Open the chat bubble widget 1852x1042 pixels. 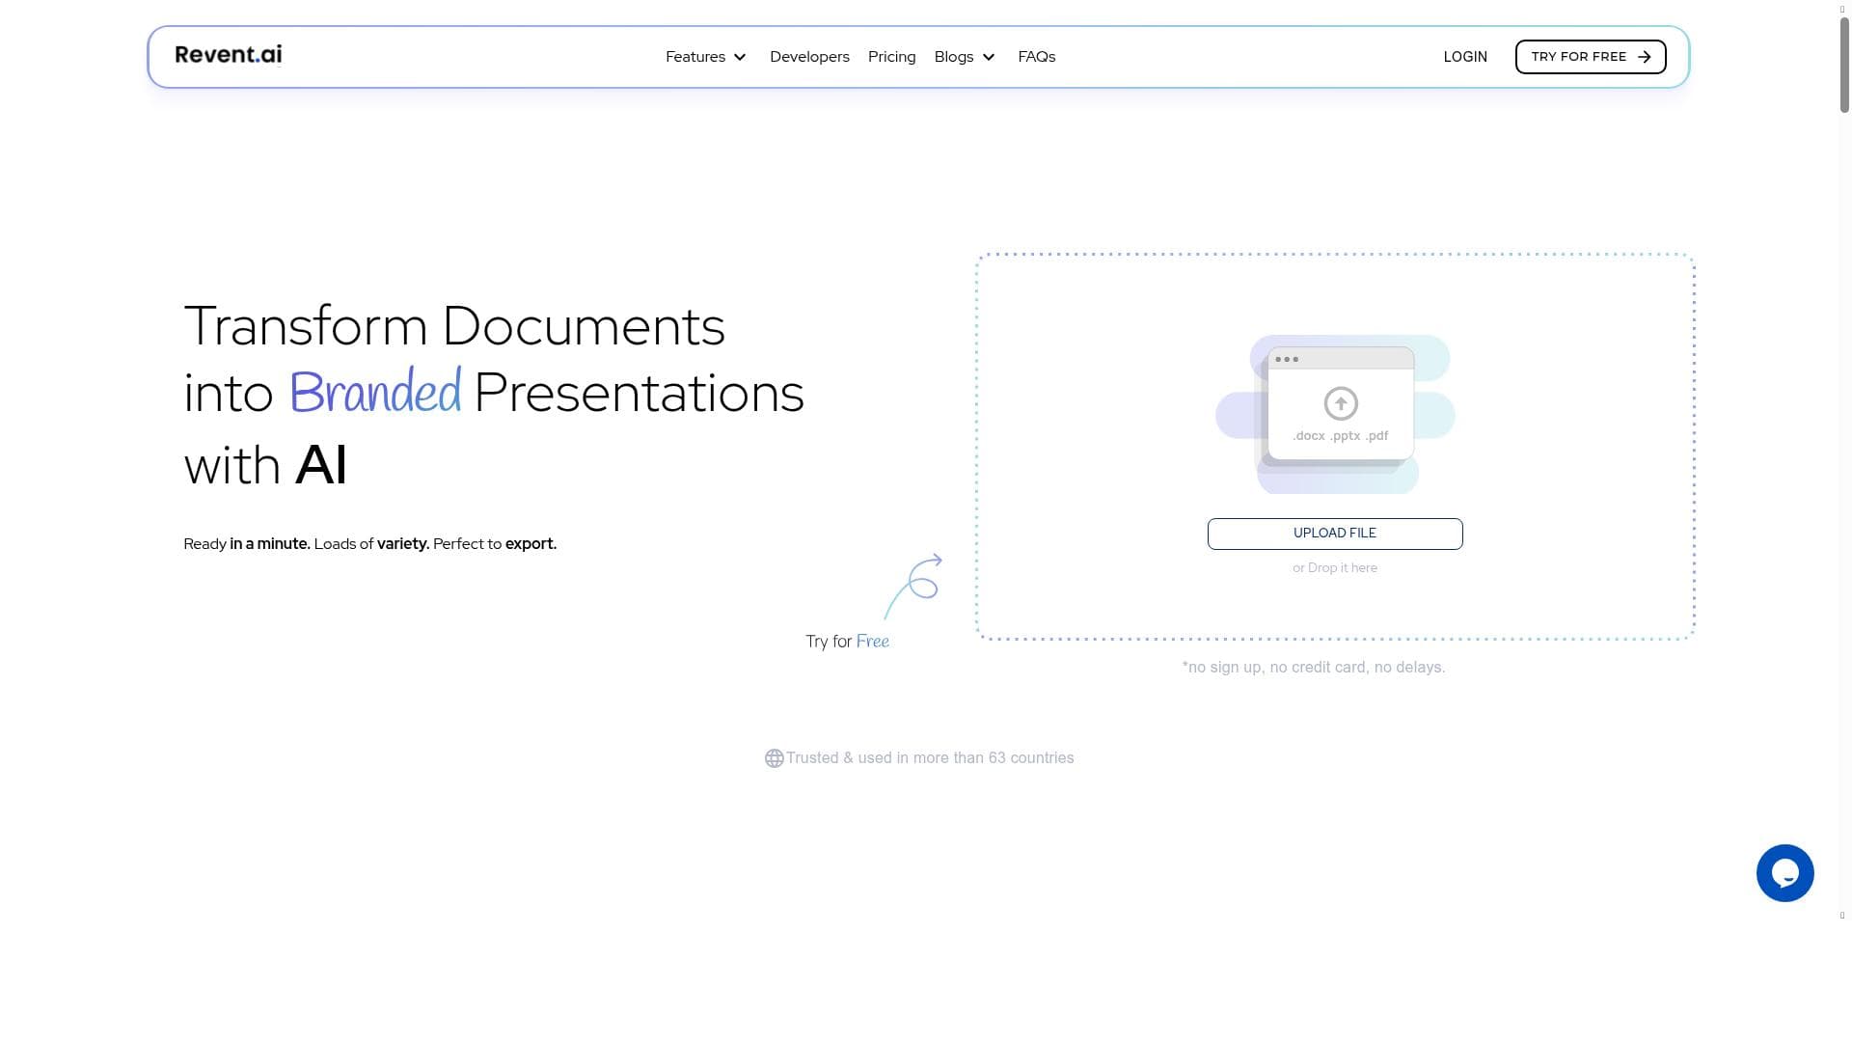click(x=1784, y=873)
